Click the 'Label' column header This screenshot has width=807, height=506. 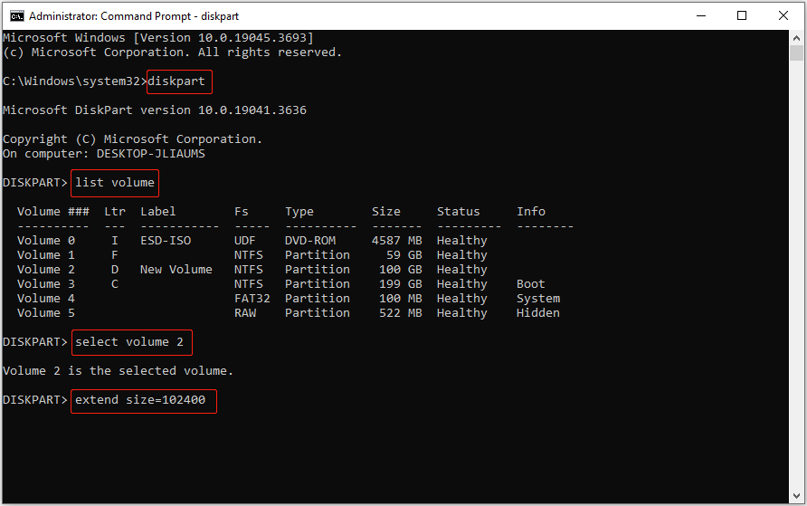(158, 212)
